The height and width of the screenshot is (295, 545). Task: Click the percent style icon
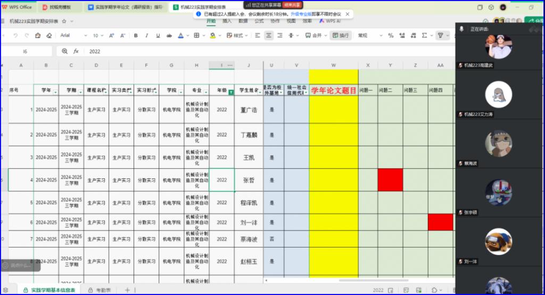click(391, 36)
